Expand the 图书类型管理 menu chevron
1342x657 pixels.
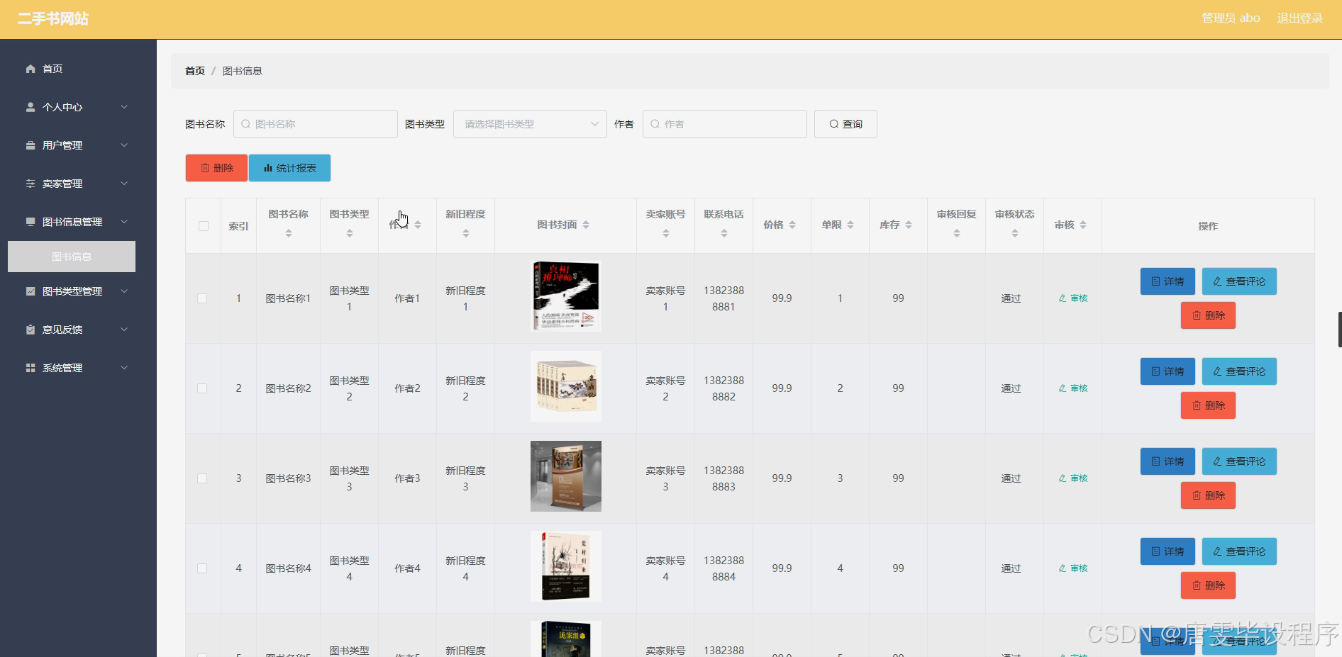coord(124,291)
